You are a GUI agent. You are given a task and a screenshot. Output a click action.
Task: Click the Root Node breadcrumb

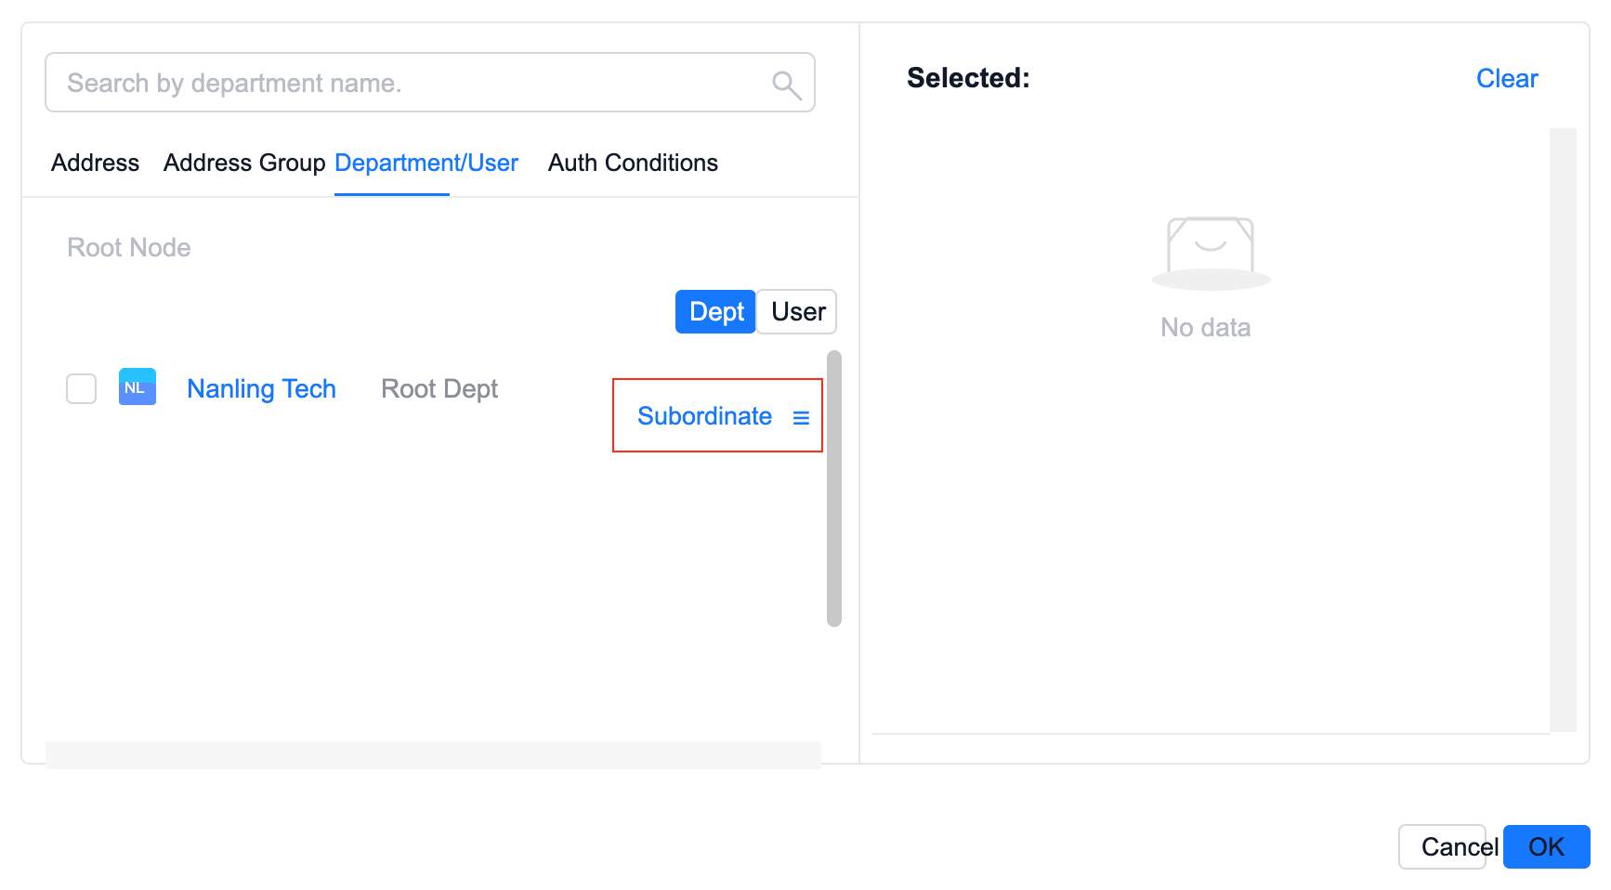click(129, 248)
